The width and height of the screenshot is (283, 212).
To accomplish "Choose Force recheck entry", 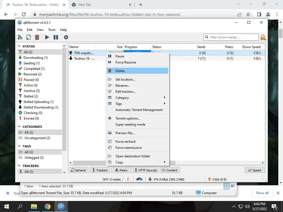I will pos(137,142).
